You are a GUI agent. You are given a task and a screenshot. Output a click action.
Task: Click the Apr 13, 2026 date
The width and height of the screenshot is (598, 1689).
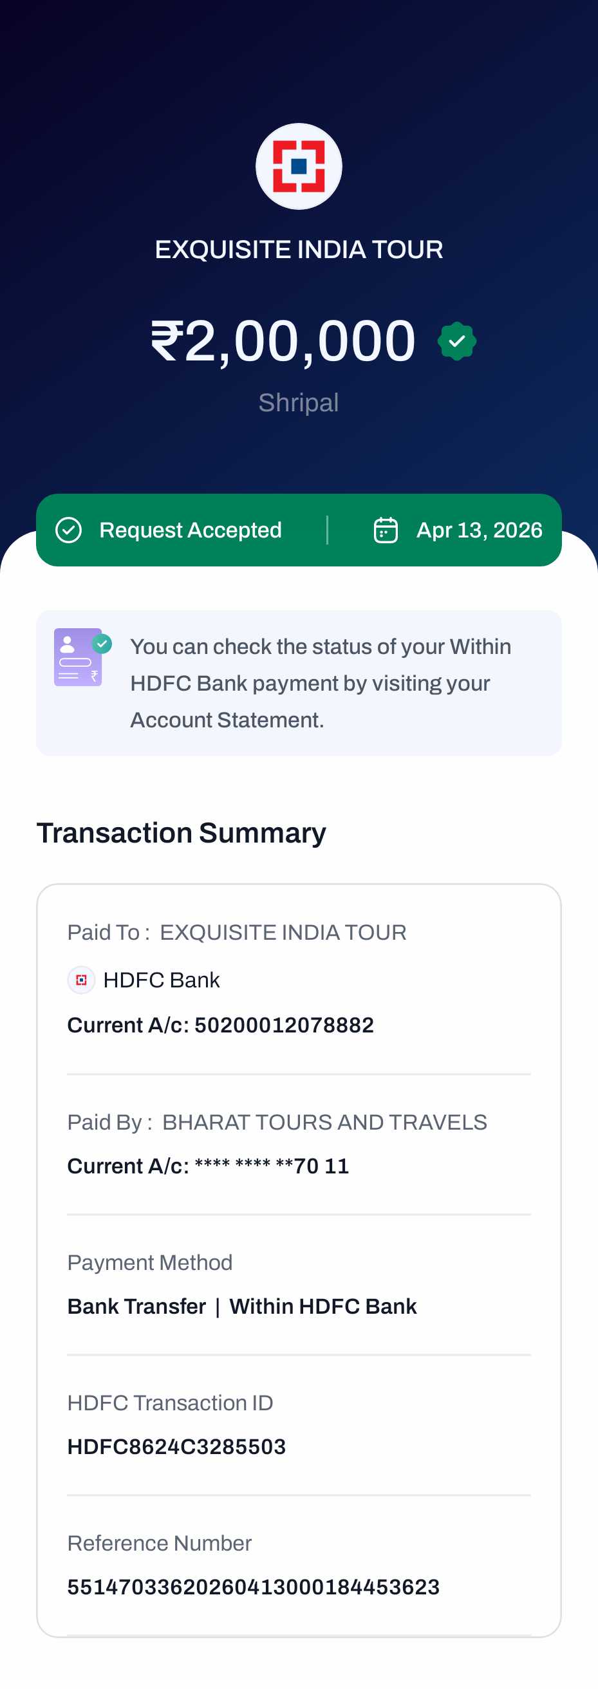tap(479, 530)
